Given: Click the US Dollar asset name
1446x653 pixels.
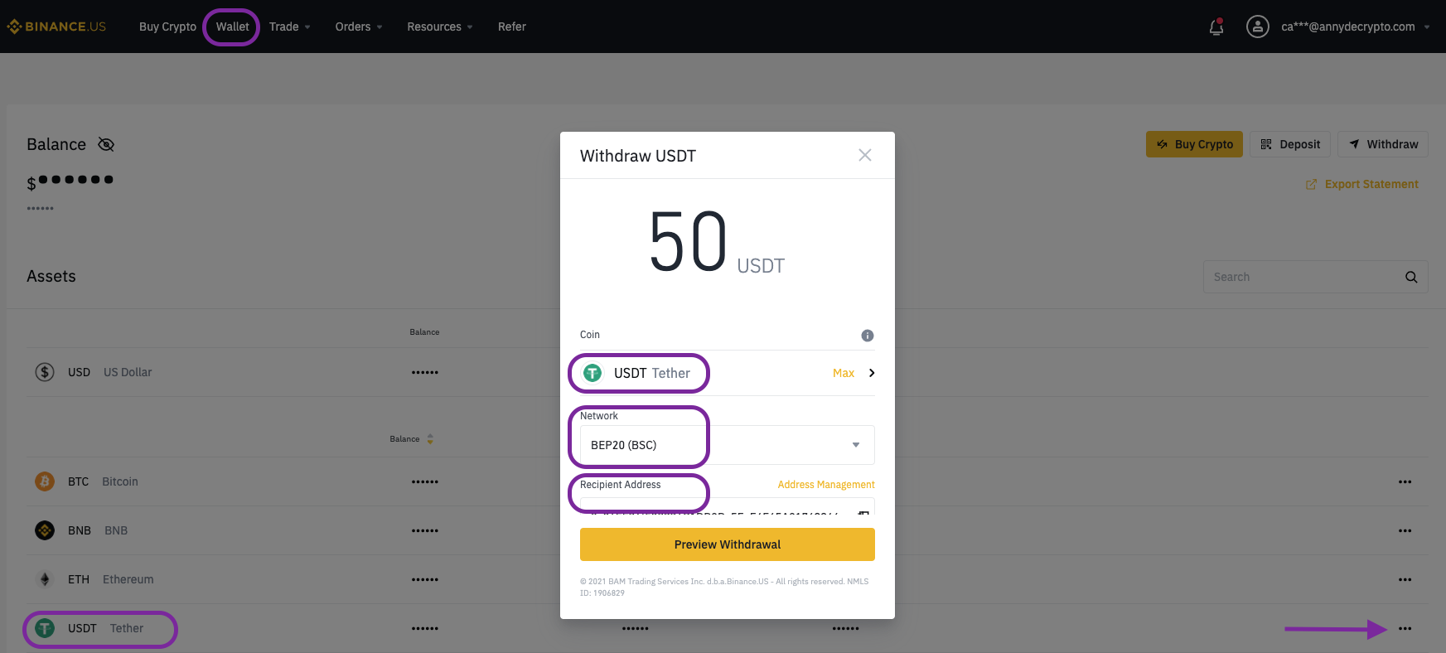Looking at the screenshot, I should [128, 372].
